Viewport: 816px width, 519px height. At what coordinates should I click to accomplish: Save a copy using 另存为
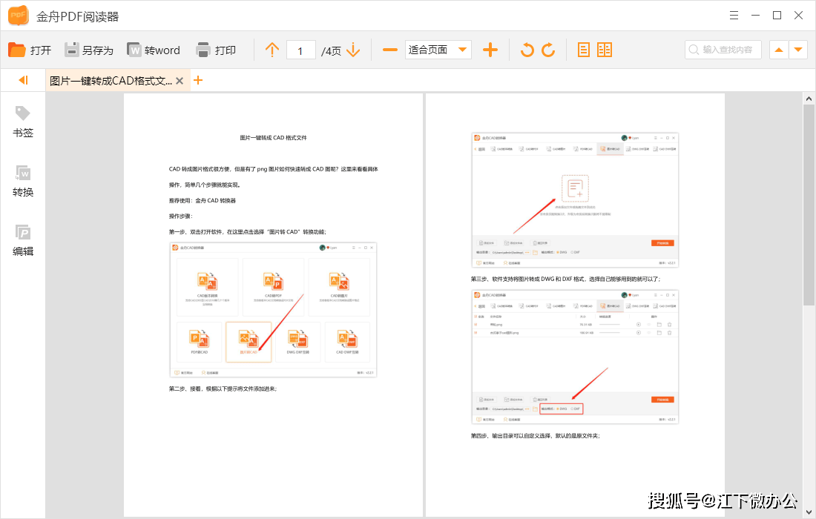89,50
